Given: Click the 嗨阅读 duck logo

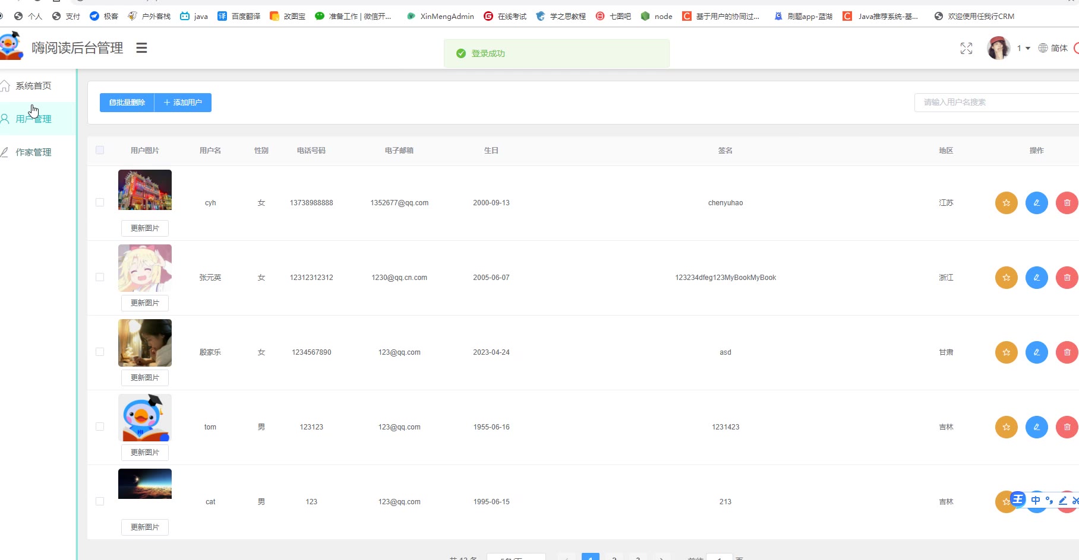Looking at the screenshot, I should click(x=10, y=46).
